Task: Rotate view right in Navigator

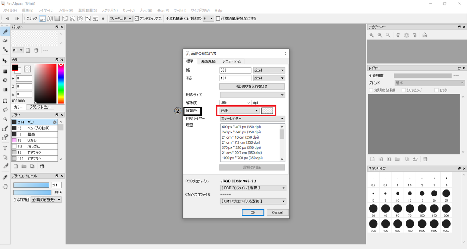Action: tap(415, 35)
